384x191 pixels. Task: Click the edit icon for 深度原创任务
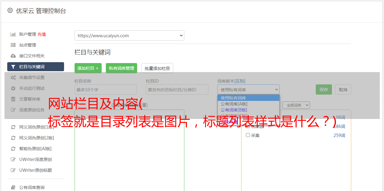[13, 110]
